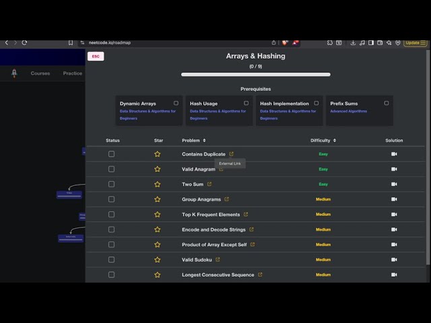The image size is (431, 323).
Task: Tick the Prefix Sums prerequisite checkbox
Action: pyautogui.click(x=387, y=103)
